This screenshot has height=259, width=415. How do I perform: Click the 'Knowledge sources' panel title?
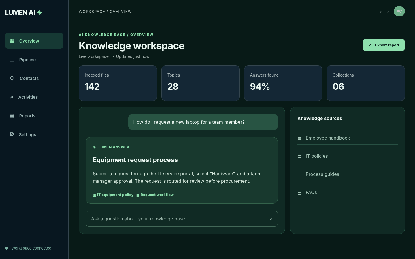(320, 118)
